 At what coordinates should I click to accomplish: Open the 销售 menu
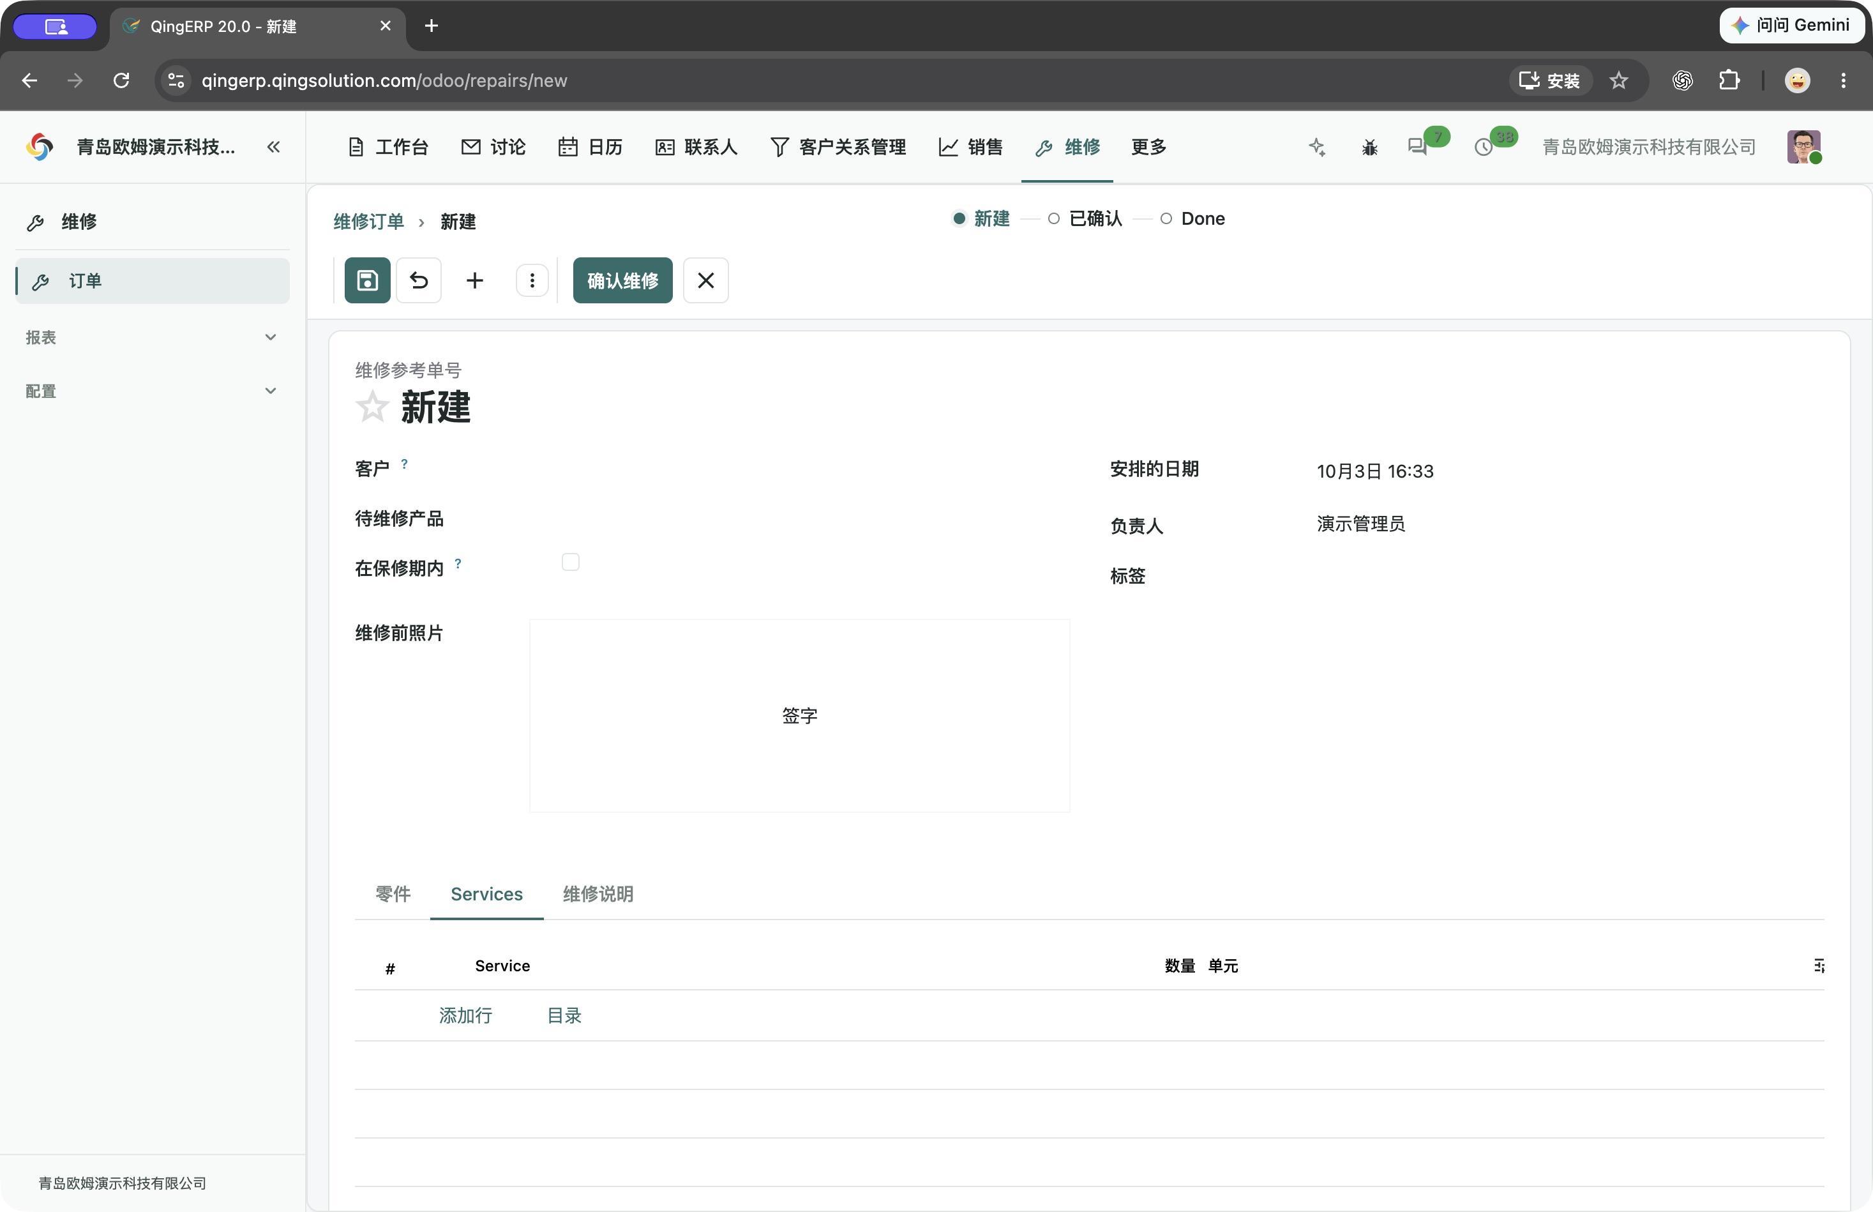click(971, 147)
